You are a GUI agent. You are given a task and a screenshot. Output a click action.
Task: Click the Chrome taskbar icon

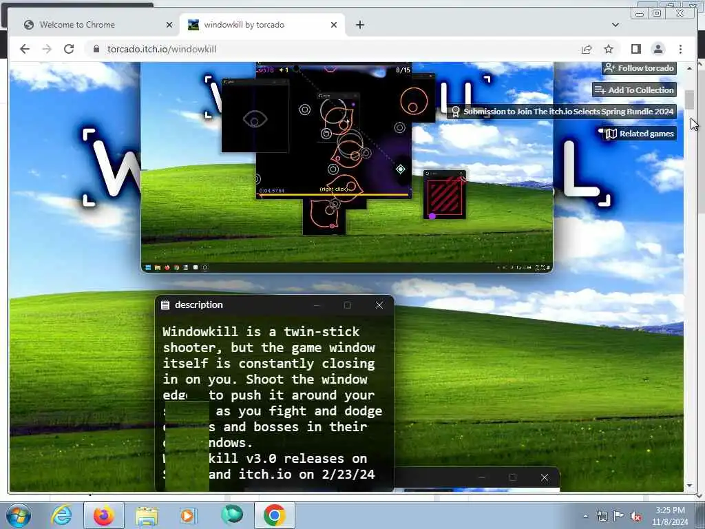tap(274, 515)
